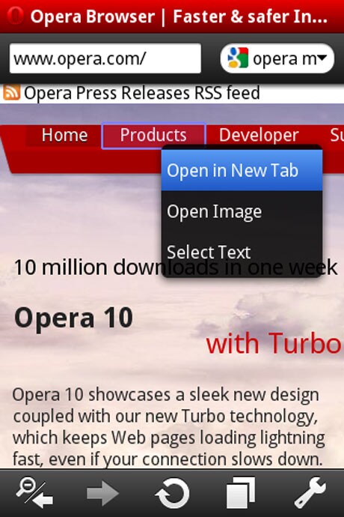
Task: Click the www.opera.com address field
Action: [105, 58]
